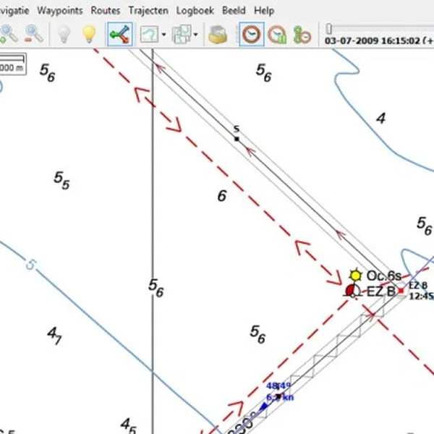The height and width of the screenshot is (434, 434).
Task: Switch to the dimmed lightbulb night mode
Action: (x=64, y=33)
